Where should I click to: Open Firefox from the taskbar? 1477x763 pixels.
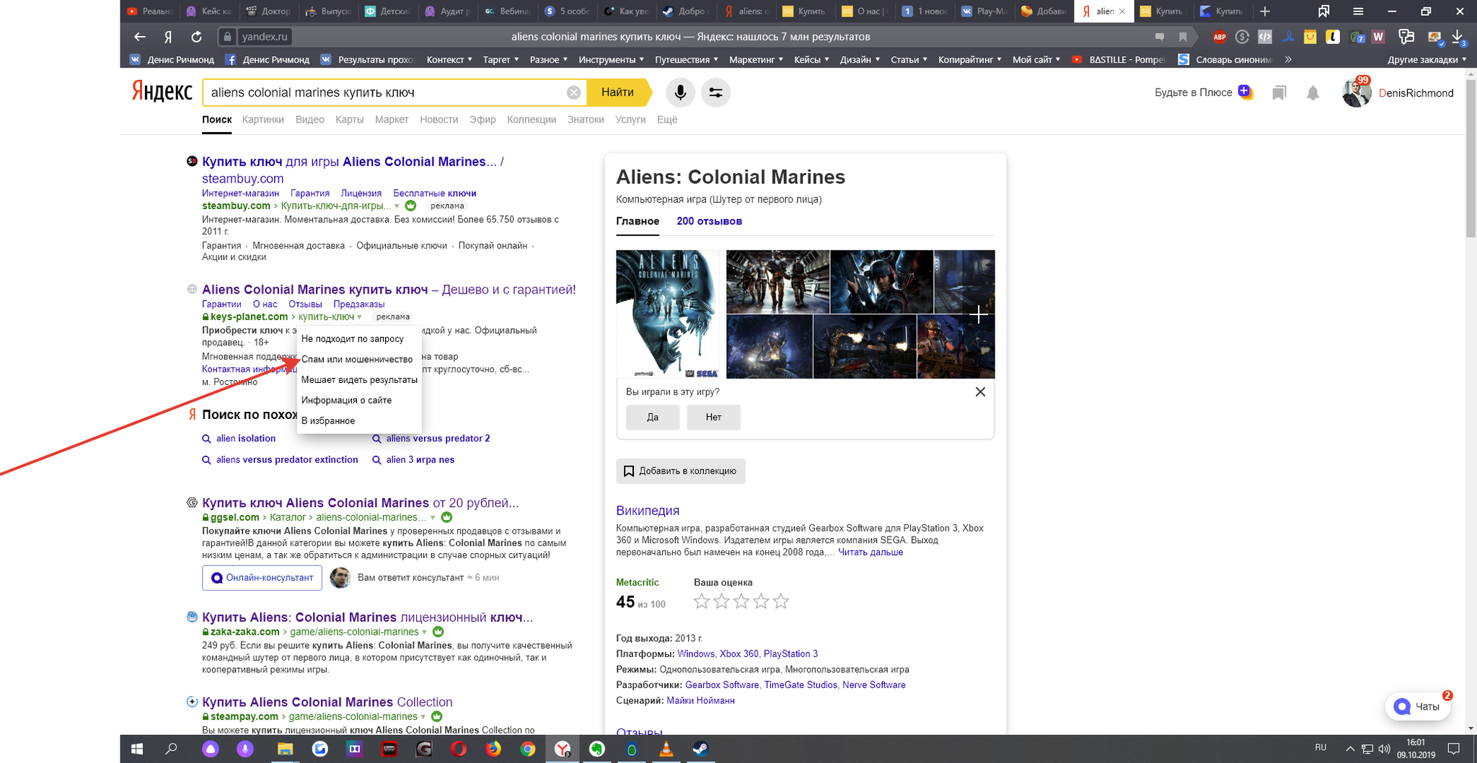point(493,749)
